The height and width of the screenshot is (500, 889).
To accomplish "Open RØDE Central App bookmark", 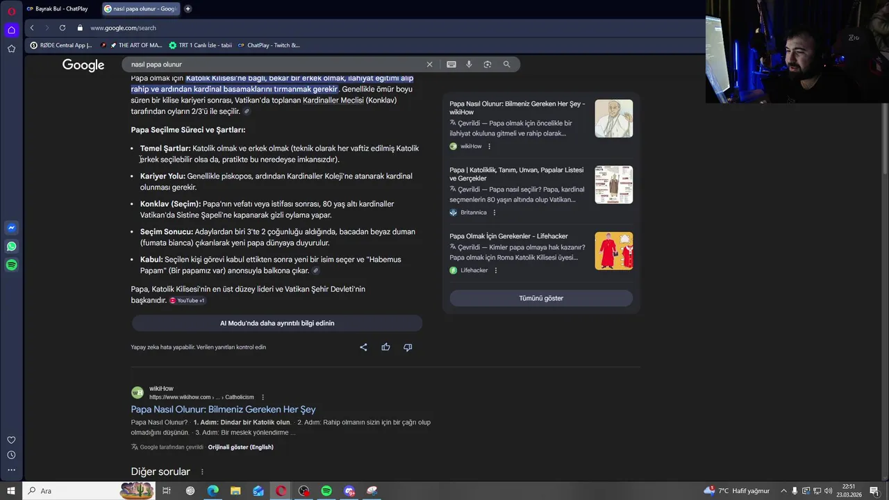I will (x=61, y=45).
